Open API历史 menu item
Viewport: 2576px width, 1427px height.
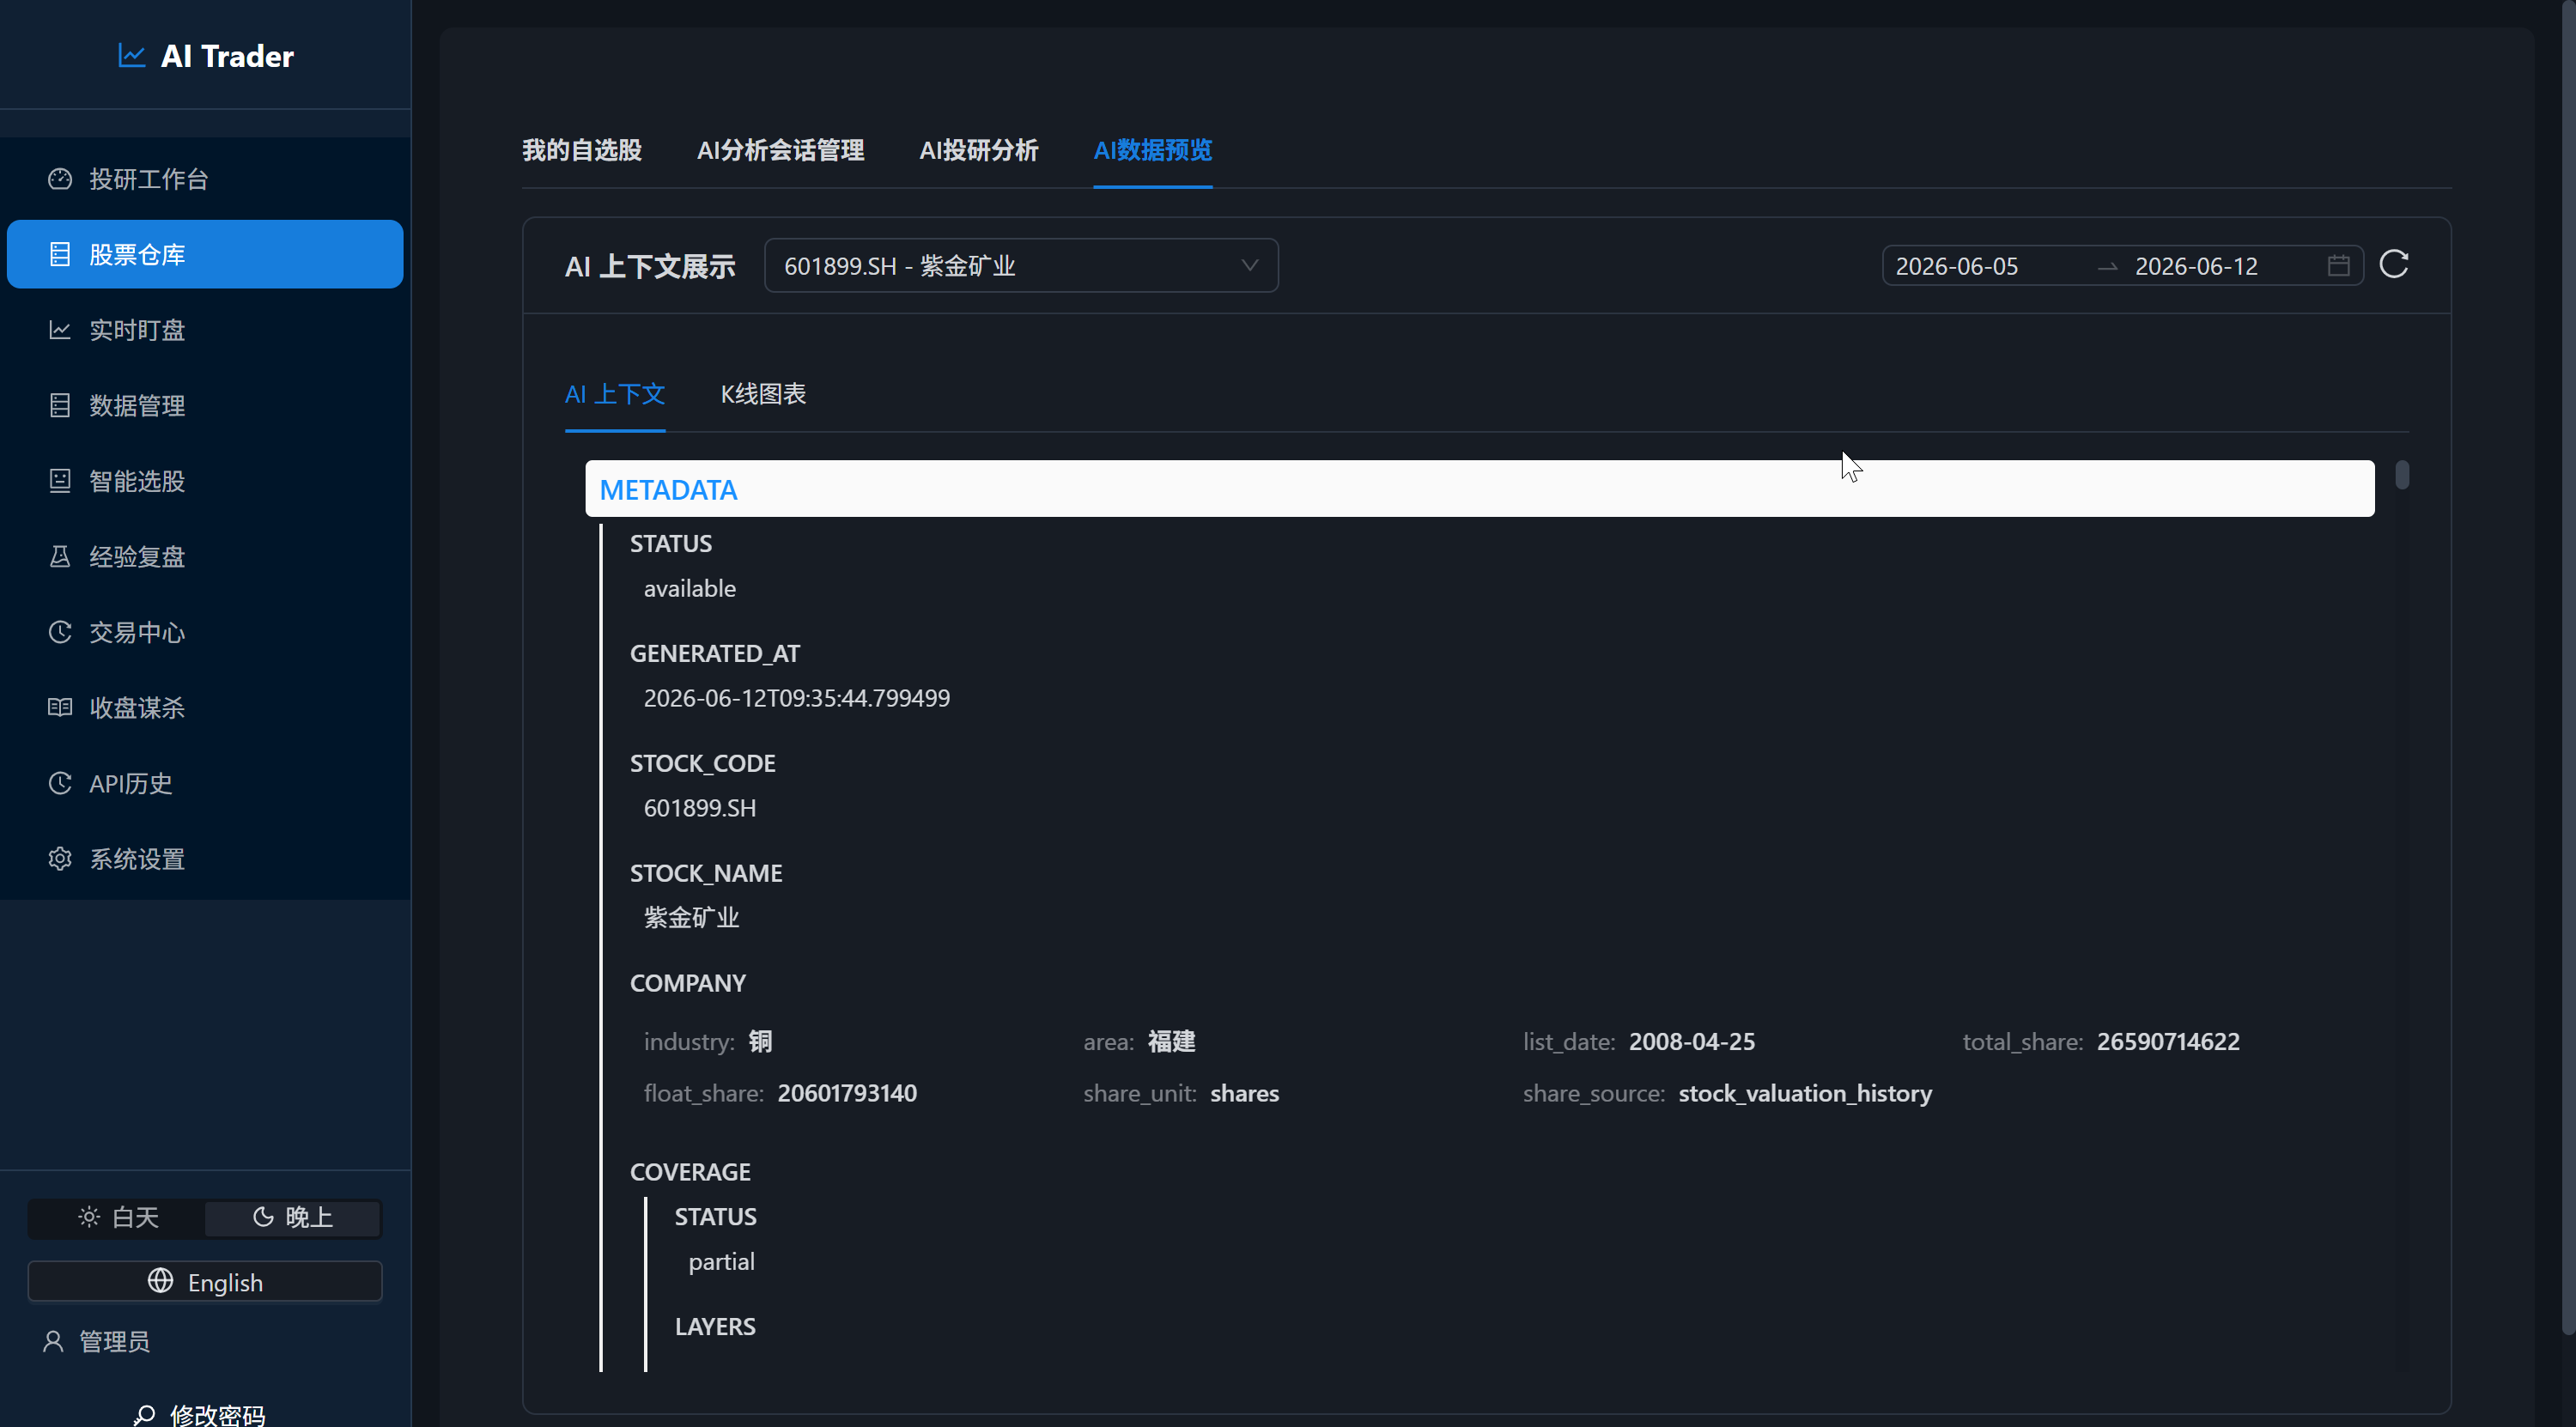click(x=205, y=783)
